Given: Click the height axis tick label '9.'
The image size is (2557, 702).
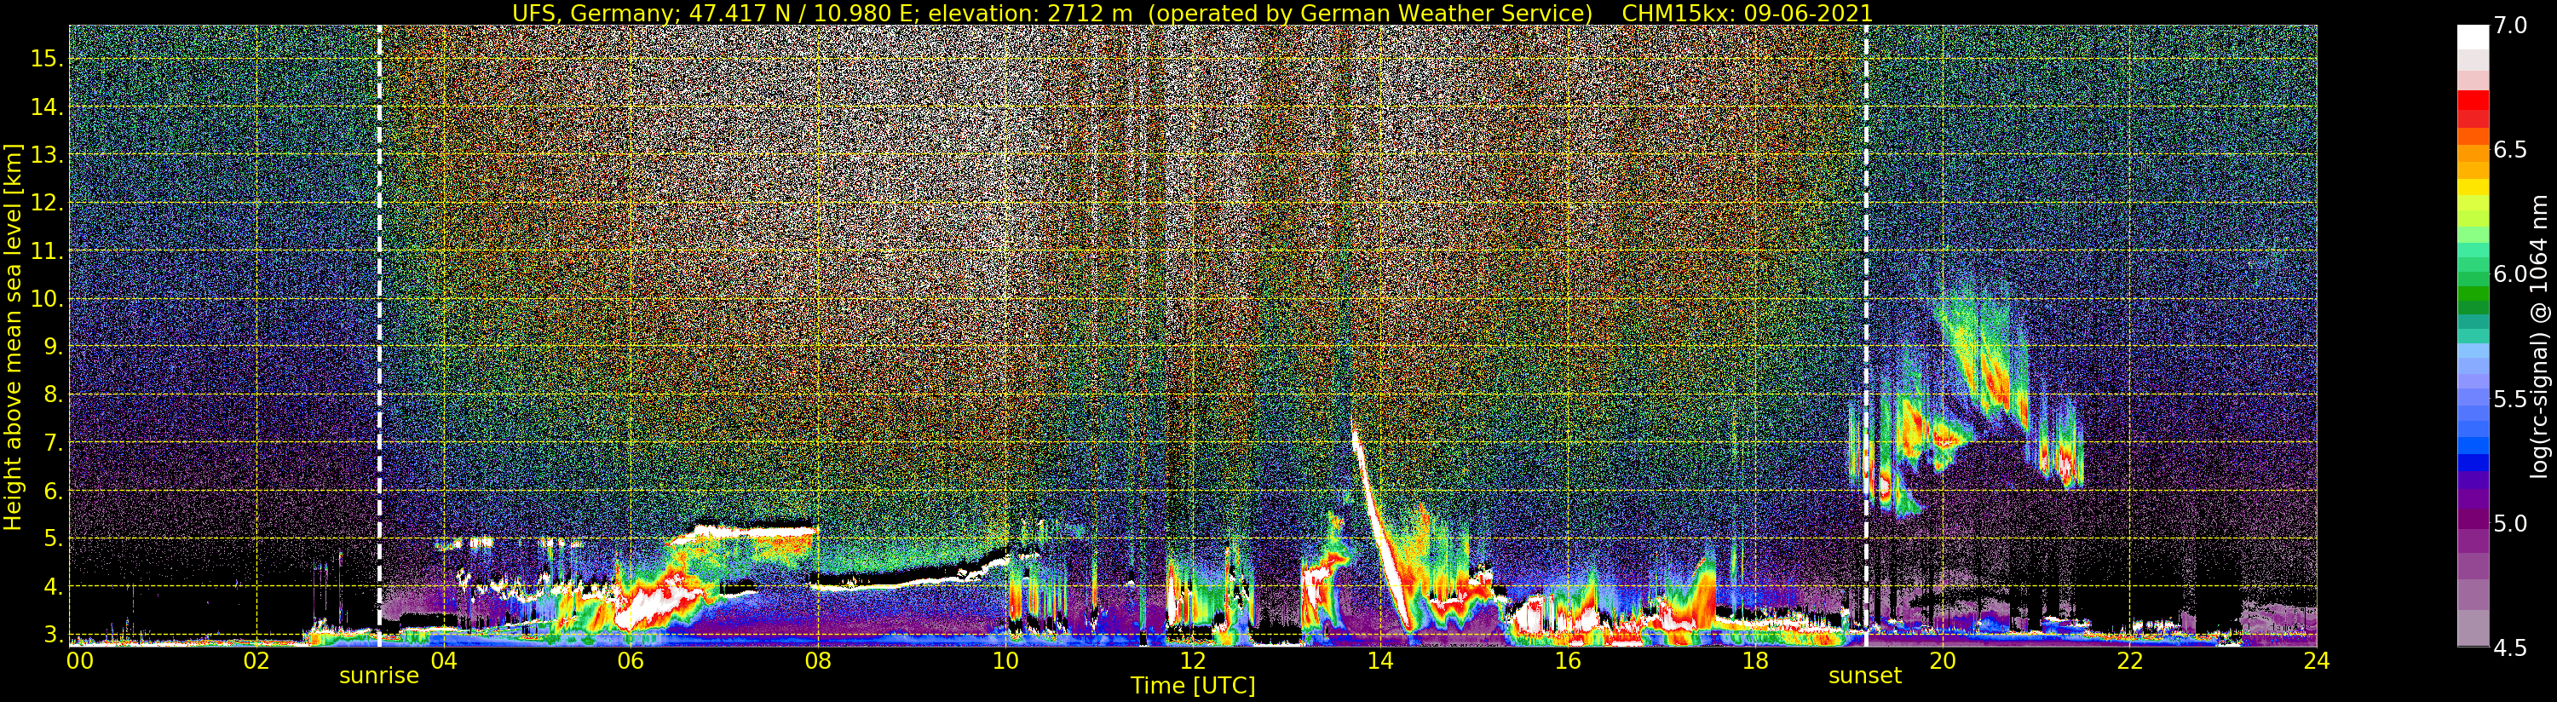Looking at the screenshot, I should click(54, 347).
